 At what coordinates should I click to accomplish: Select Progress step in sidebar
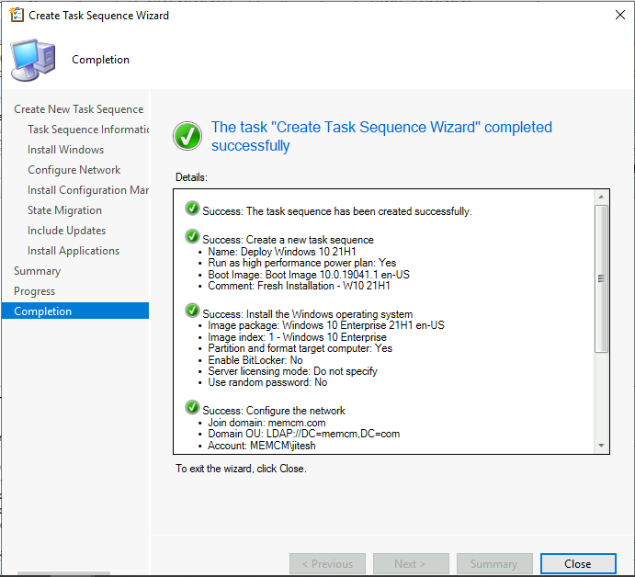(x=34, y=291)
